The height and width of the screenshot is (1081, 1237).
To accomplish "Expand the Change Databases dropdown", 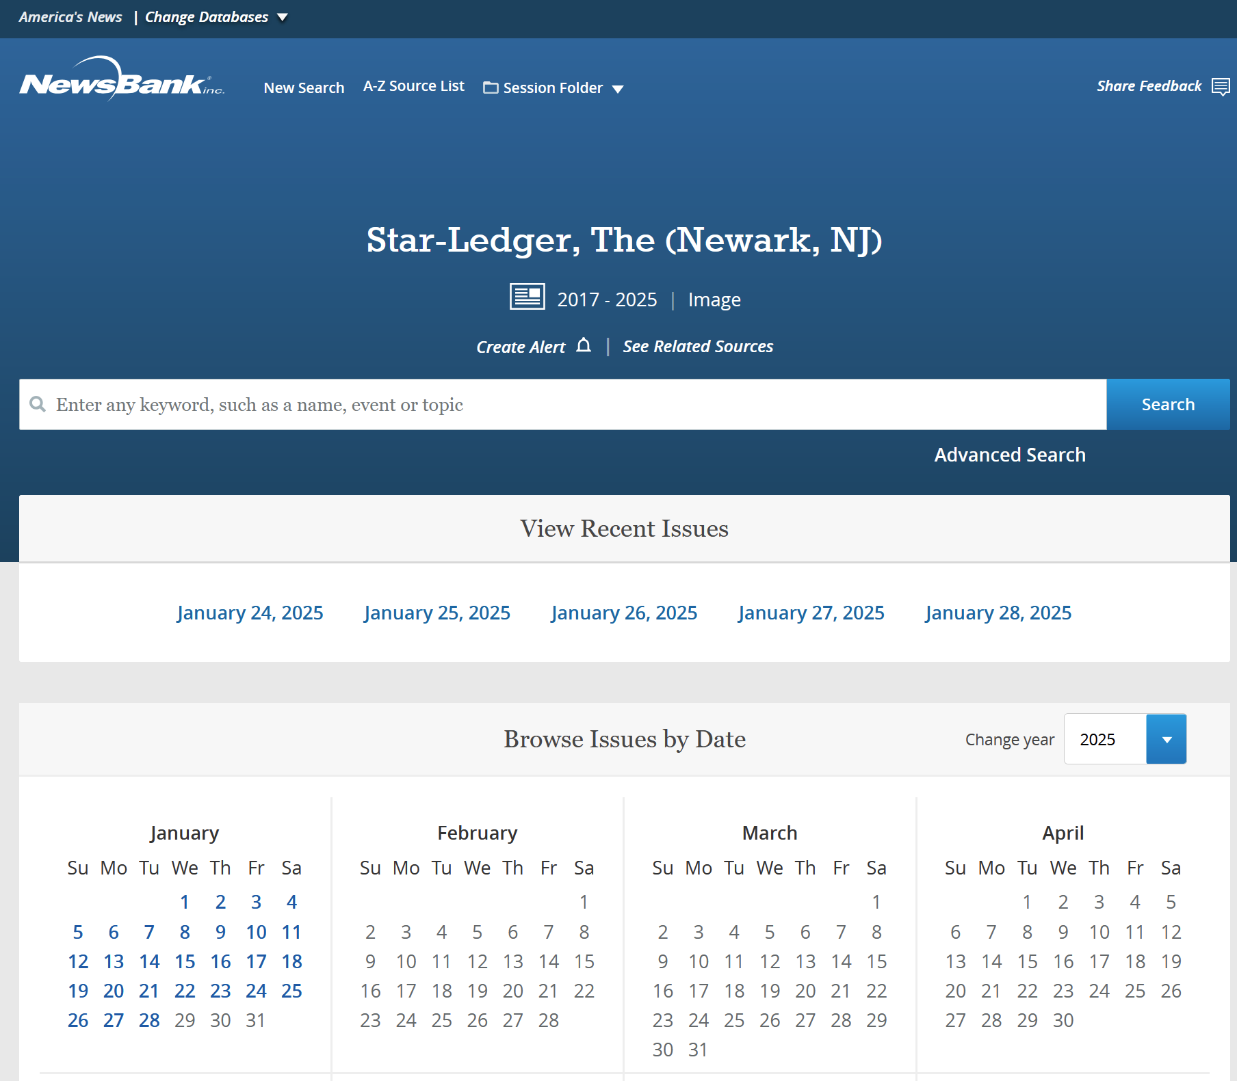I will 283,18.
